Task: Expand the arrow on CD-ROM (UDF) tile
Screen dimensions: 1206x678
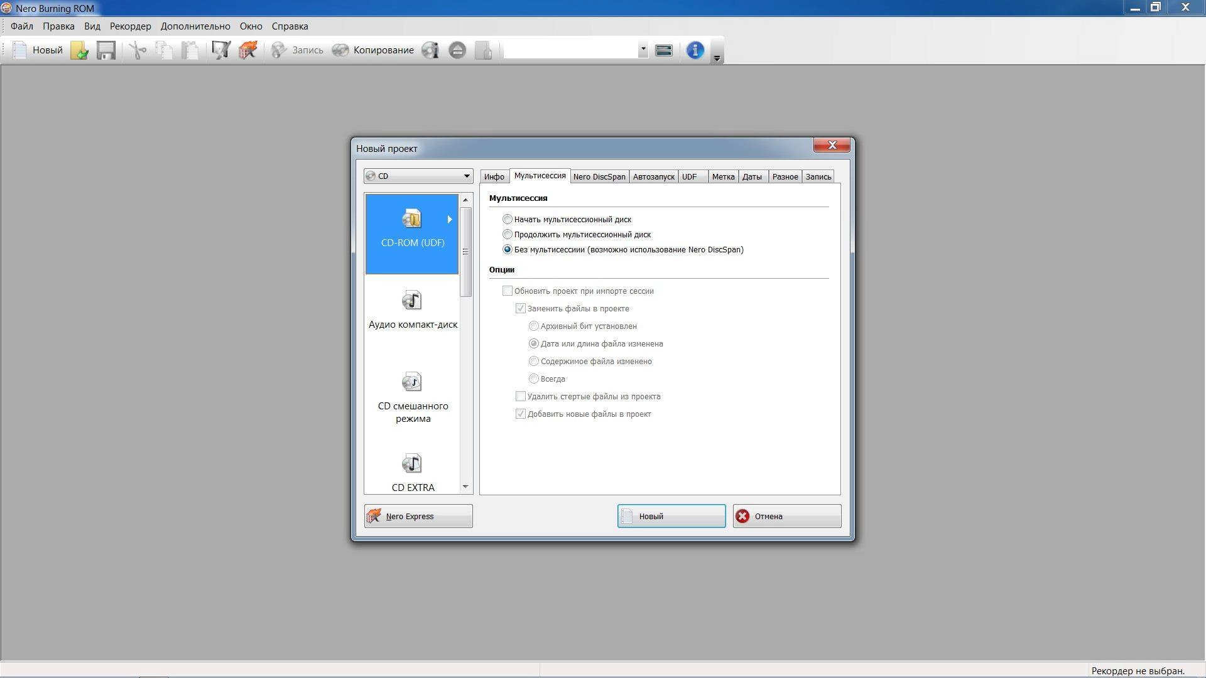Action: tap(450, 219)
